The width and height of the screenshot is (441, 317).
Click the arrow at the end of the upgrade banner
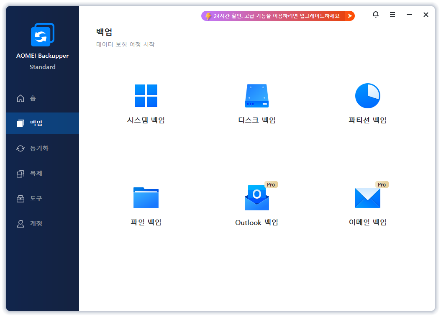[x=350, y=16]
